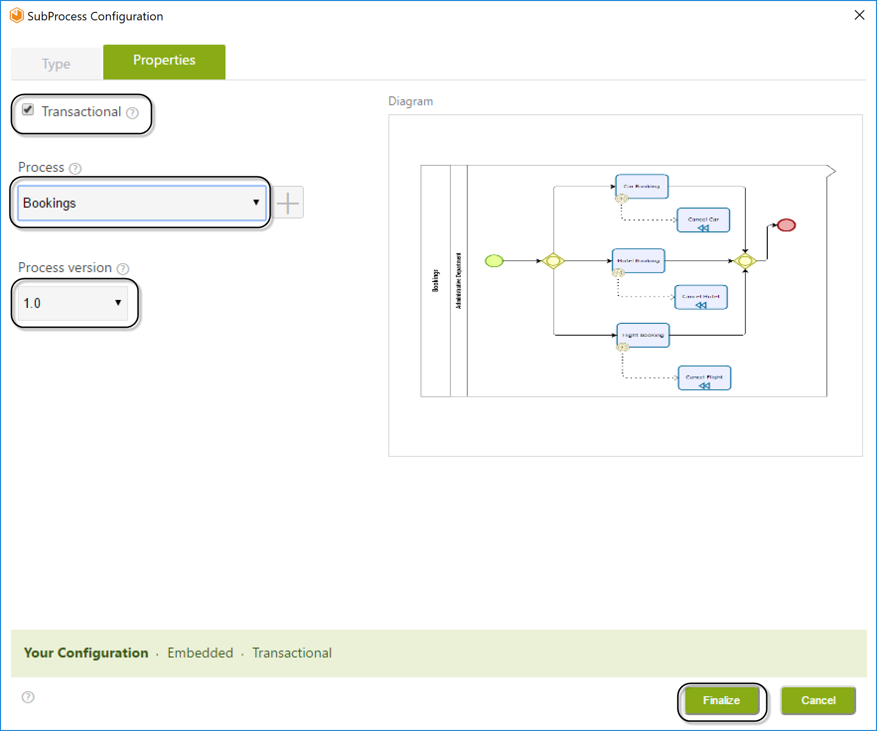The image size is (877, 731).
Task: Click the SubProcess Configuration app icon
Action: click(x=17, y=16)
